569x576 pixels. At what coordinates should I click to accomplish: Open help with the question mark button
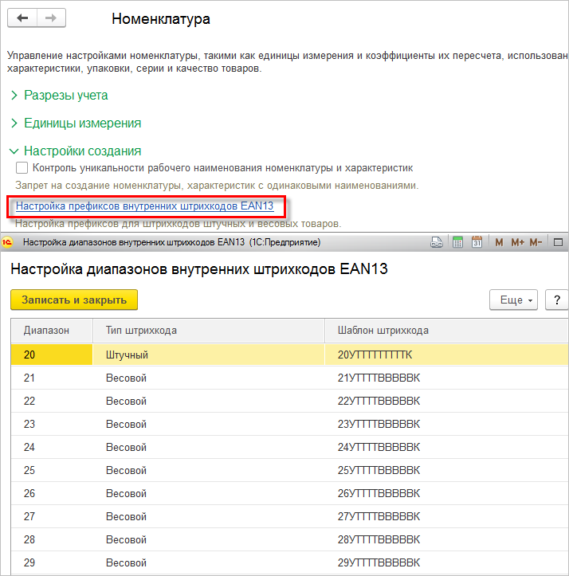(x=557, y=300)
